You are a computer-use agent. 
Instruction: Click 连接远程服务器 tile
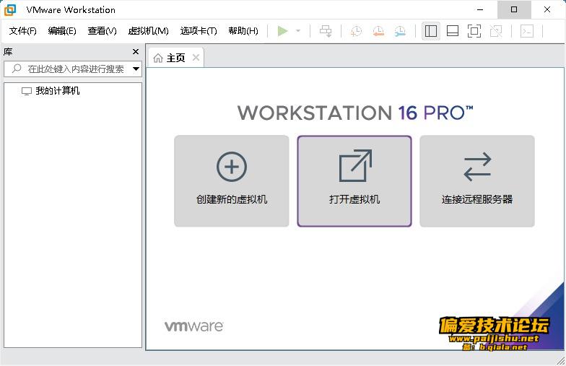pos(477,181)
